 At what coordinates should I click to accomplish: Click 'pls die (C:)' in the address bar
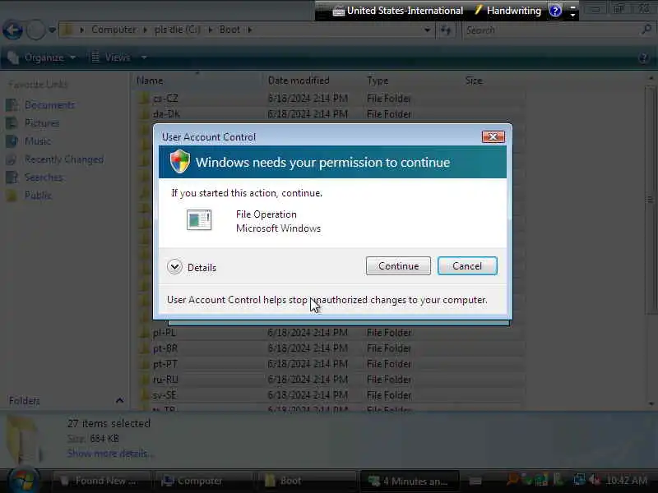point(177,30)
